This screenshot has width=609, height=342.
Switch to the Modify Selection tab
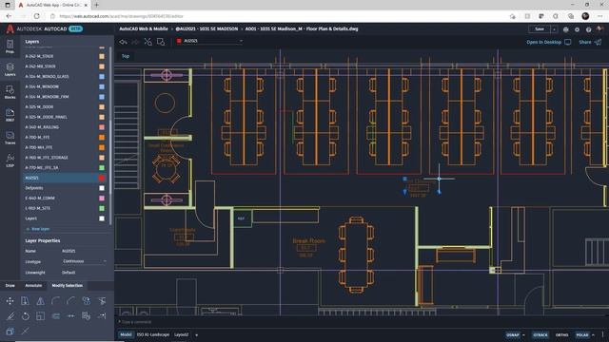pos(68,285)
